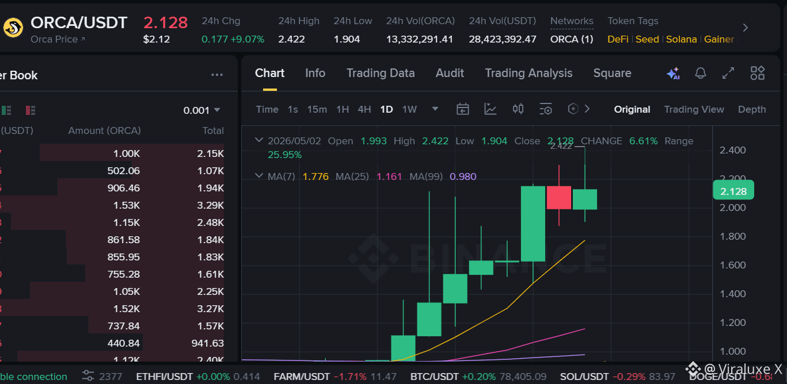Image resolution: width=787 pixels, height=384 pixels.
Task: Click the FARM/USDT ticker
Action: coord(335,377)
